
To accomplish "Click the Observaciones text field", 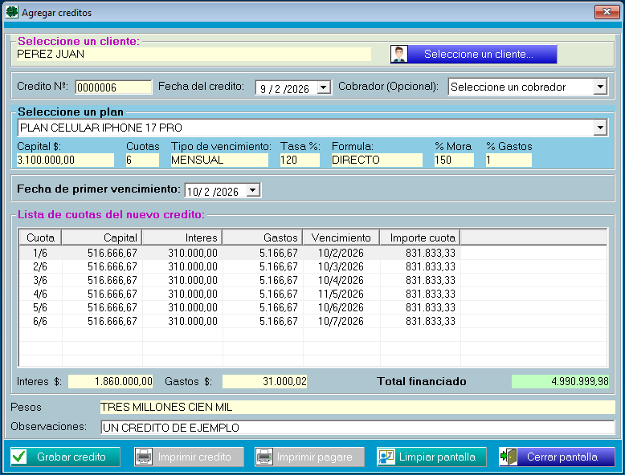I will pyautogui.click(x=357, y=427).
